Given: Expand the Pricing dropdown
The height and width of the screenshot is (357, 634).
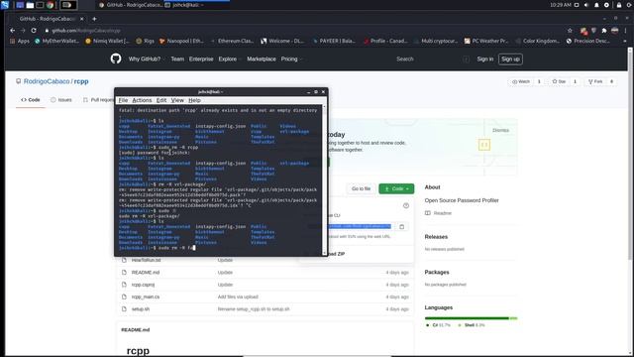Looking at the screenshot, I should (291, 59).
